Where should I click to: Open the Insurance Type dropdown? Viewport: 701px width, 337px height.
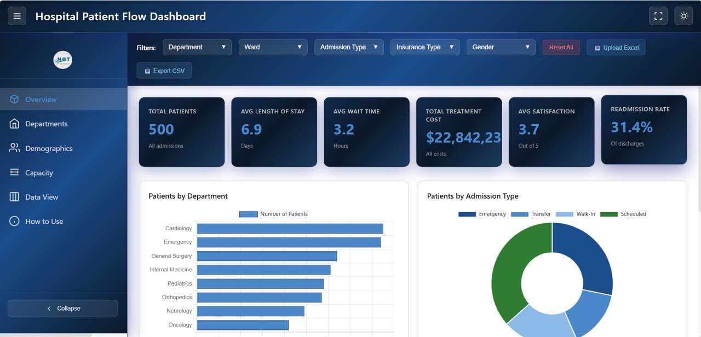tap(424, 47)
